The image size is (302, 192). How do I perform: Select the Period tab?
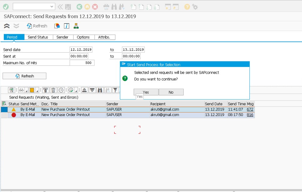click(14, 37)
